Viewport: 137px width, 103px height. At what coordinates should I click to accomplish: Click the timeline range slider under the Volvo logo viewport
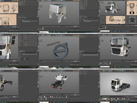pyautogui.click(x=51, y=61)
